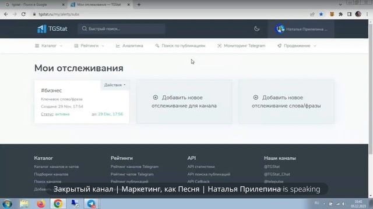Screen dimensions: 373x209
Task: Toggle dark mode moon icon
Action: 256,29
